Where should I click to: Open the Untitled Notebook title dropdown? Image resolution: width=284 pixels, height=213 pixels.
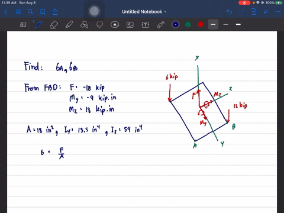click(144, 12)
